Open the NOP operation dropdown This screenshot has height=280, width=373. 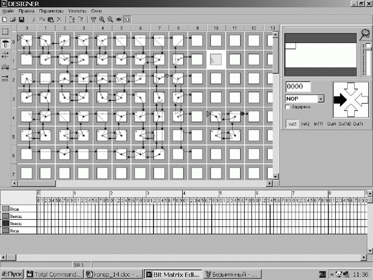coord(321,98)
